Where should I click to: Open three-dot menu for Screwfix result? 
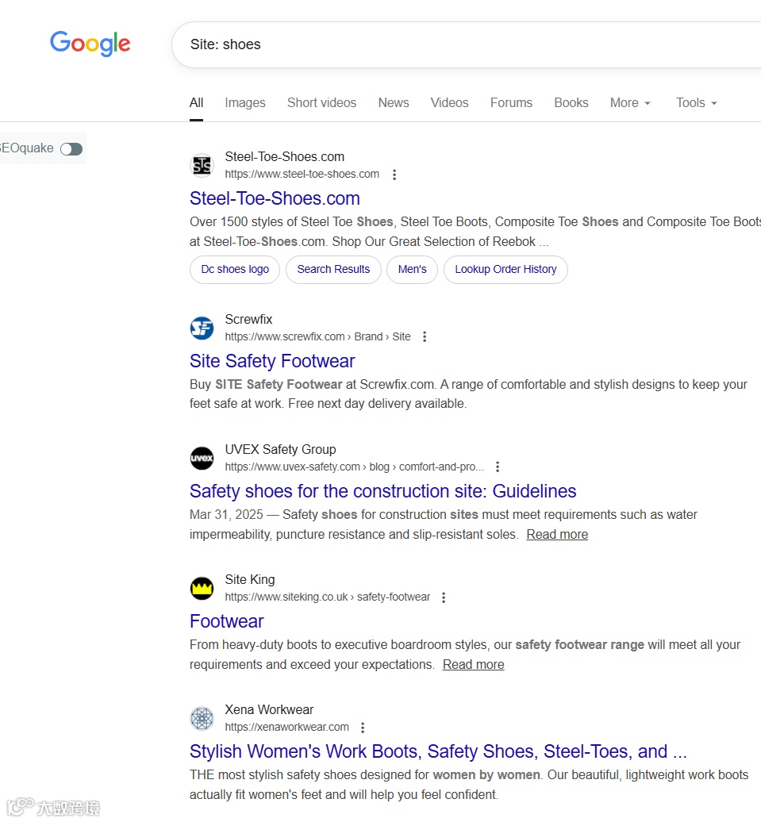pyautogui.click(x=425, y=336)
